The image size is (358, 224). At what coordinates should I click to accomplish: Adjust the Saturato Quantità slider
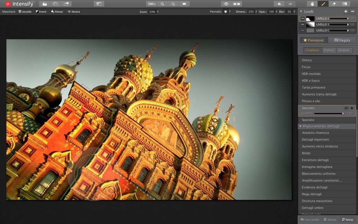pyautogui.click(x=343, y=113)
